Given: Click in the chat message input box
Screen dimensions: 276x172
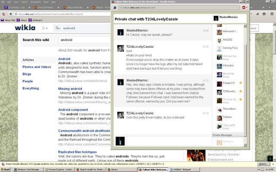Looking at the screenshot, I should [x=169, y=141].
